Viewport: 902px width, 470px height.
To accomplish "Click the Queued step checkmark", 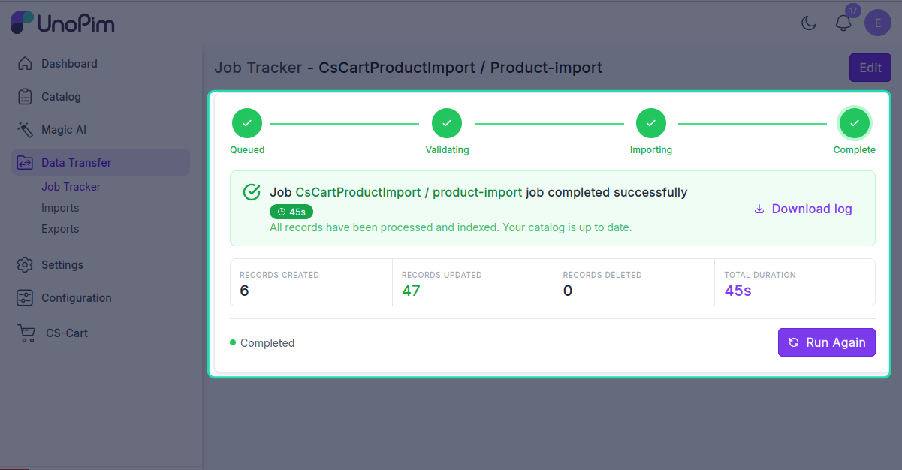I will [x=247, y=123].
